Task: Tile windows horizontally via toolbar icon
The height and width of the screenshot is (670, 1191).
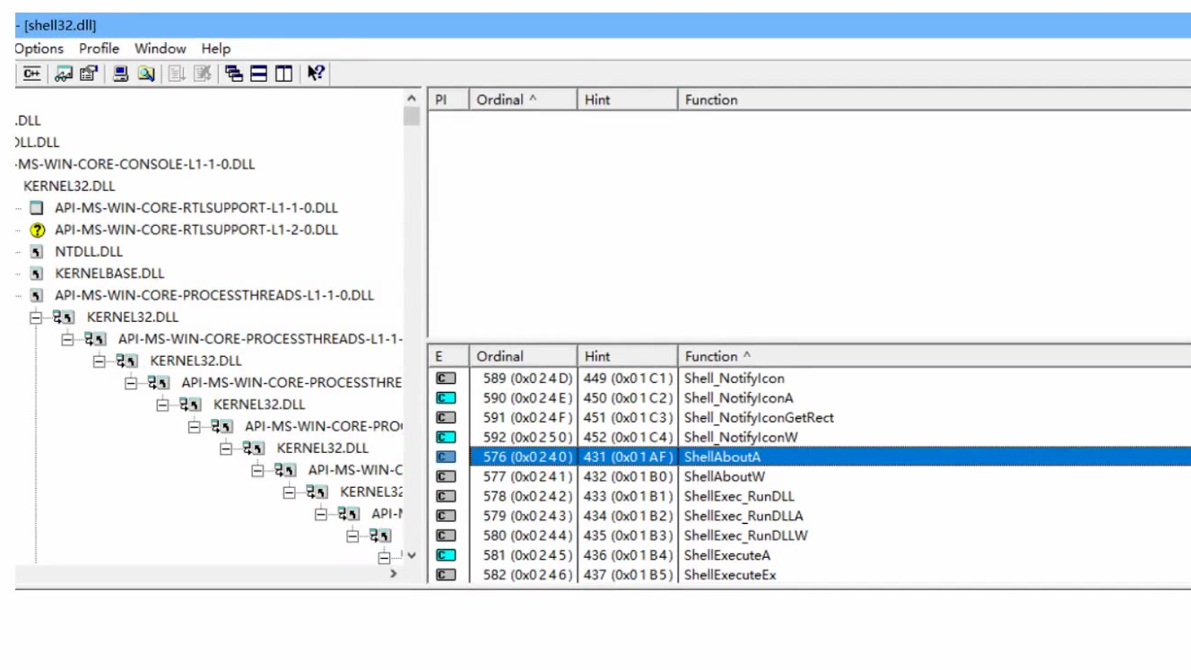Action: point(258,74)
